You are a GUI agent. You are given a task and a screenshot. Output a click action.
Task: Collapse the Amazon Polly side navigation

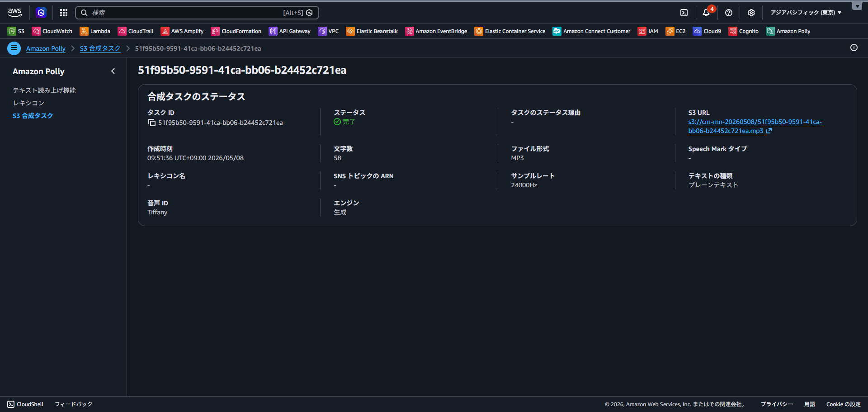click(113, 71)
